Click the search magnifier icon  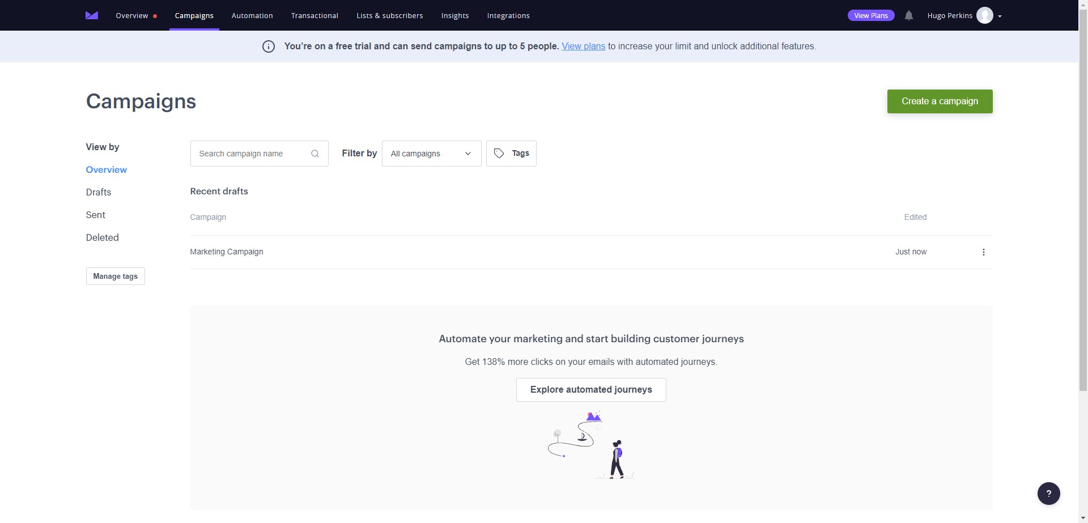pyautogui.click(x=315, y=154)
